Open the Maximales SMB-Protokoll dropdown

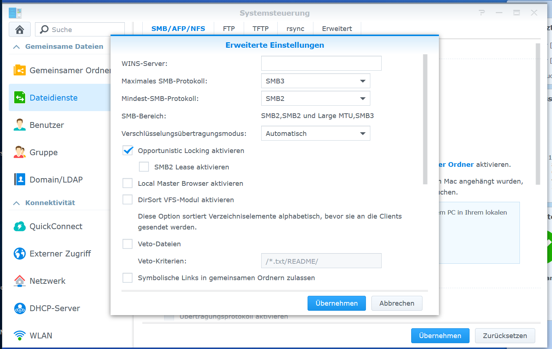pyautogui.click(x=363, y=81)
